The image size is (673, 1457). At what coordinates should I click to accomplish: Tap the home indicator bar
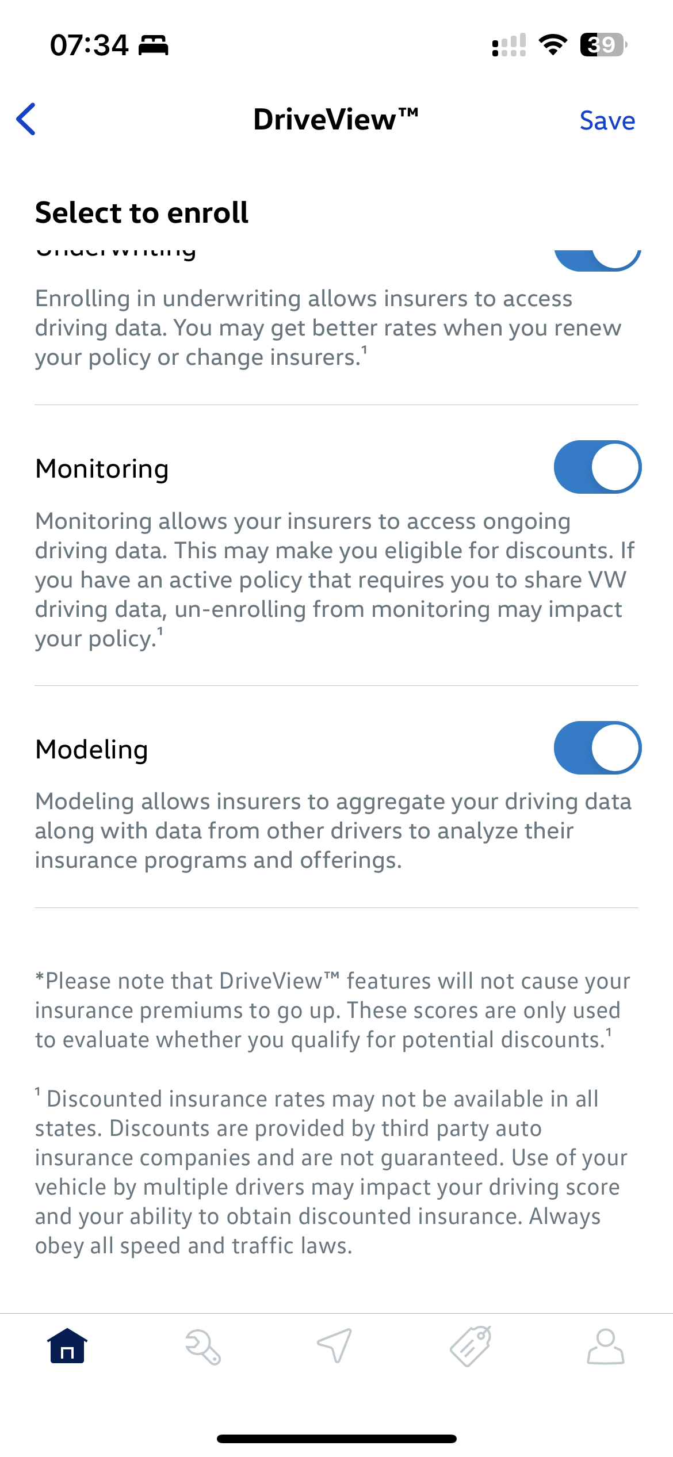click(336, 1439)
